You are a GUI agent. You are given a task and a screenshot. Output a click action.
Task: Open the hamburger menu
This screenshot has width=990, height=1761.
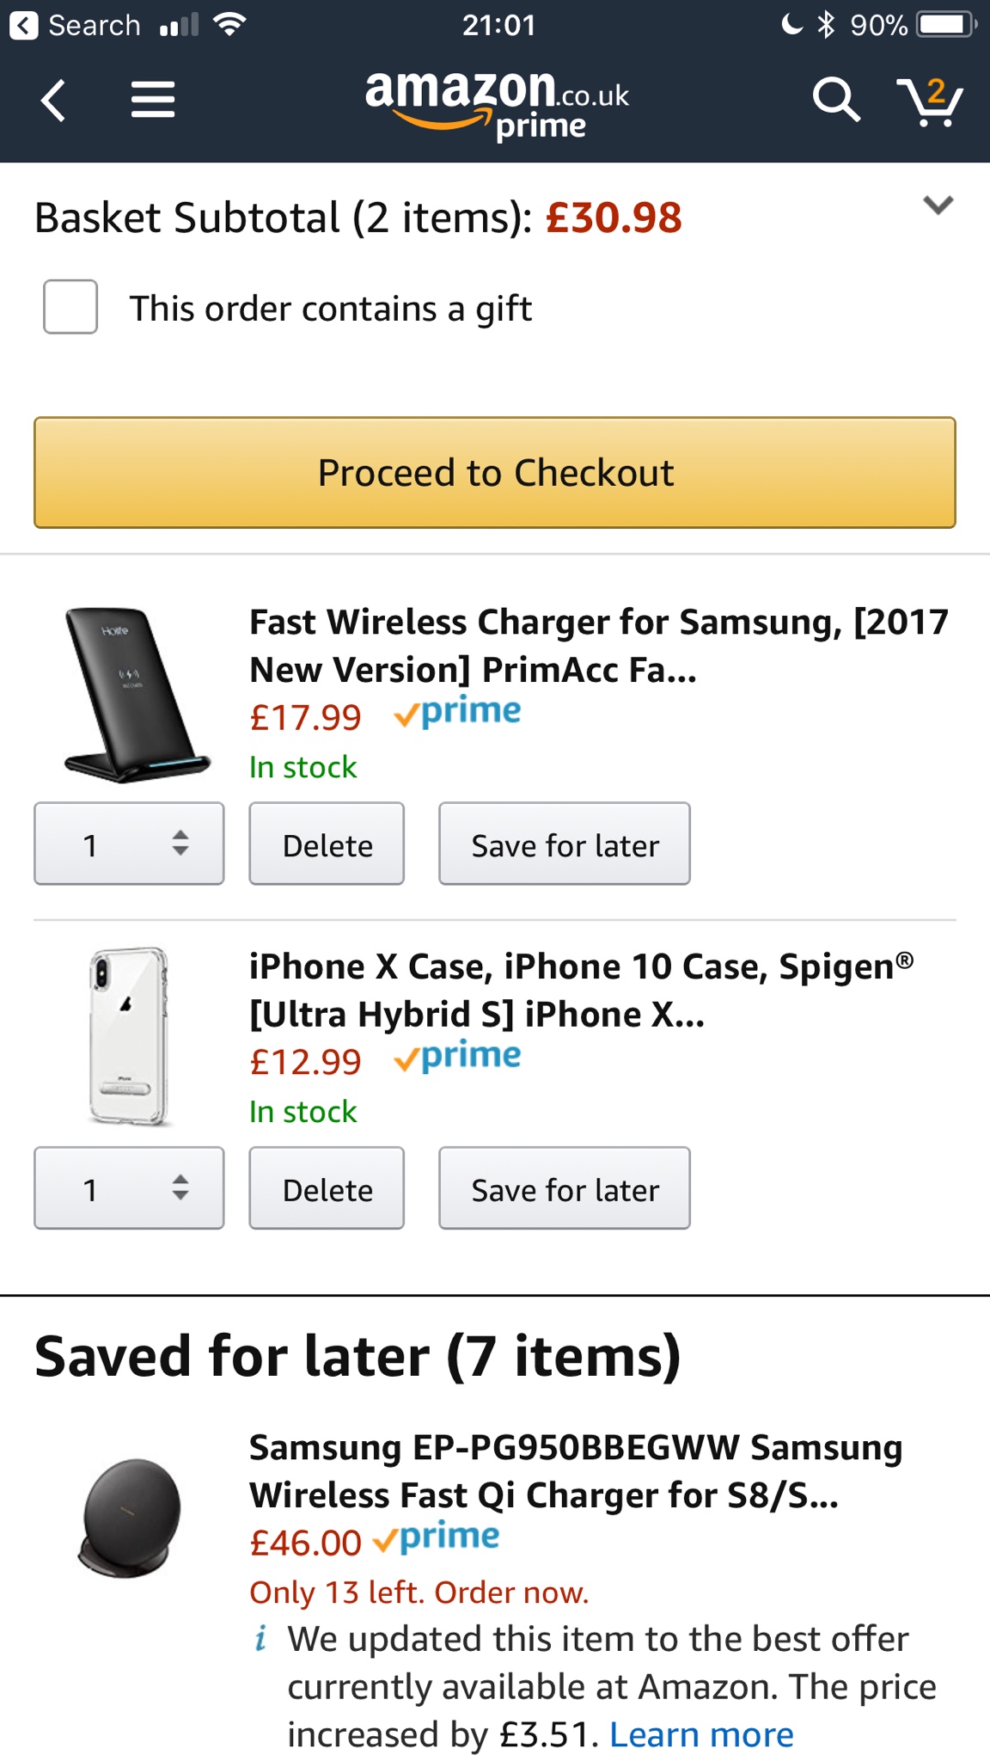[153, 101]
